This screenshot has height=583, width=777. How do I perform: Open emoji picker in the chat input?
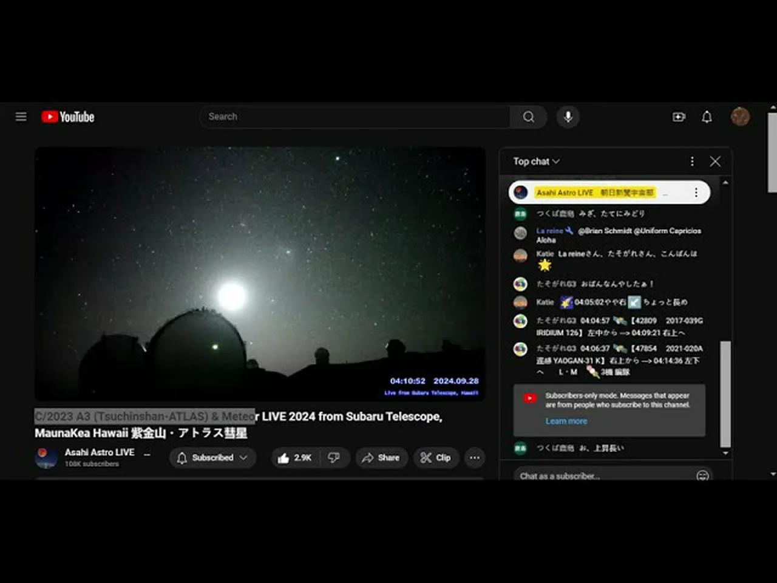coord(702,476)
